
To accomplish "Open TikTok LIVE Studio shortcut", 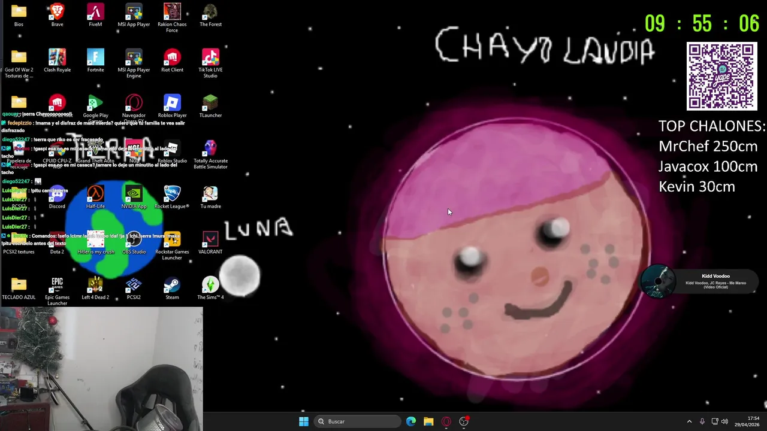I will [x=210, y=63].
